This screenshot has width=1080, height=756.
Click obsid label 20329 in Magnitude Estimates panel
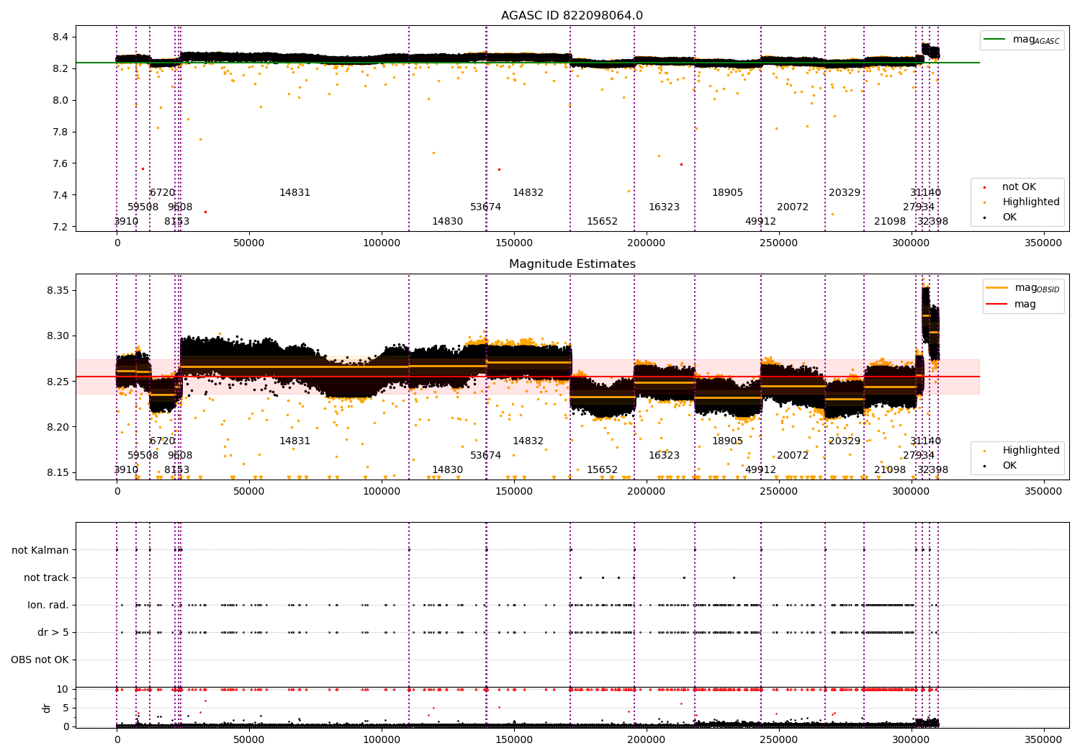coord(845,441)
